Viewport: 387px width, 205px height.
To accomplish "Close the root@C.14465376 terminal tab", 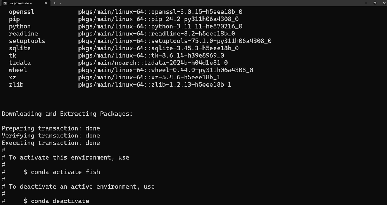I will tap(46, 3).
